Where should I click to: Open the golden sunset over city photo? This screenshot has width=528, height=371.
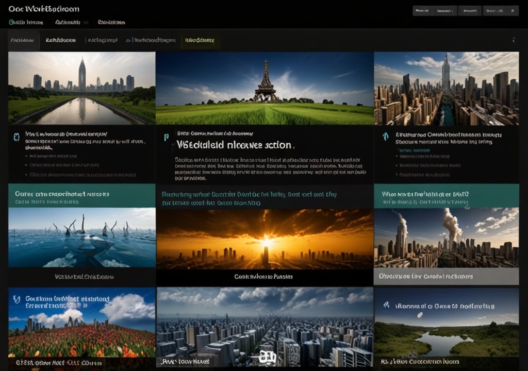(x=265, y=239)
